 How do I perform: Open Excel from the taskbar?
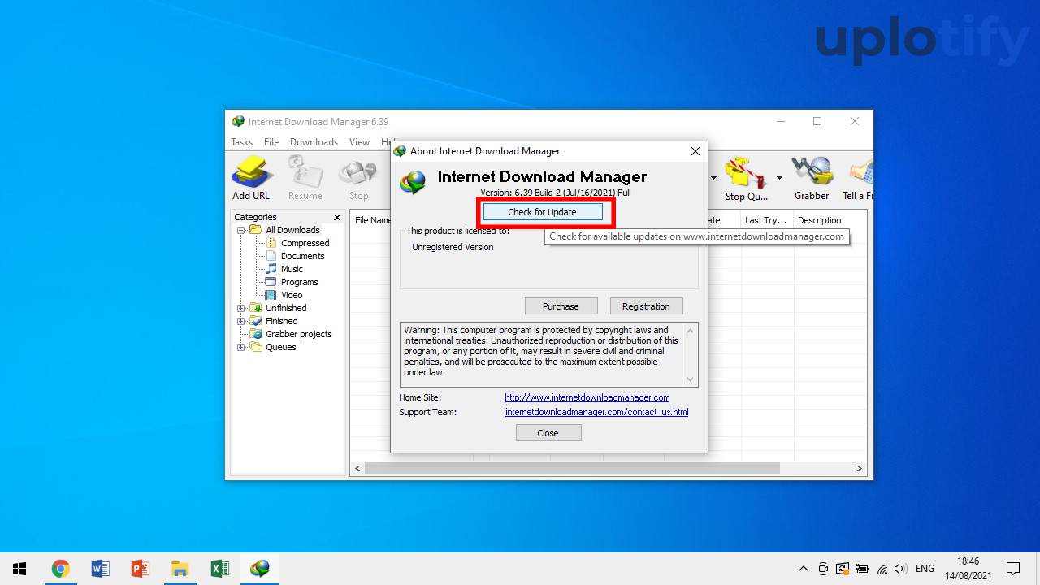point(220,569)
